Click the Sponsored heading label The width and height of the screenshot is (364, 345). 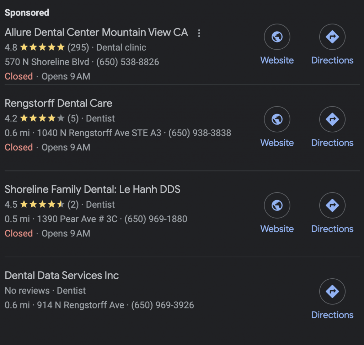coord(27,12)
